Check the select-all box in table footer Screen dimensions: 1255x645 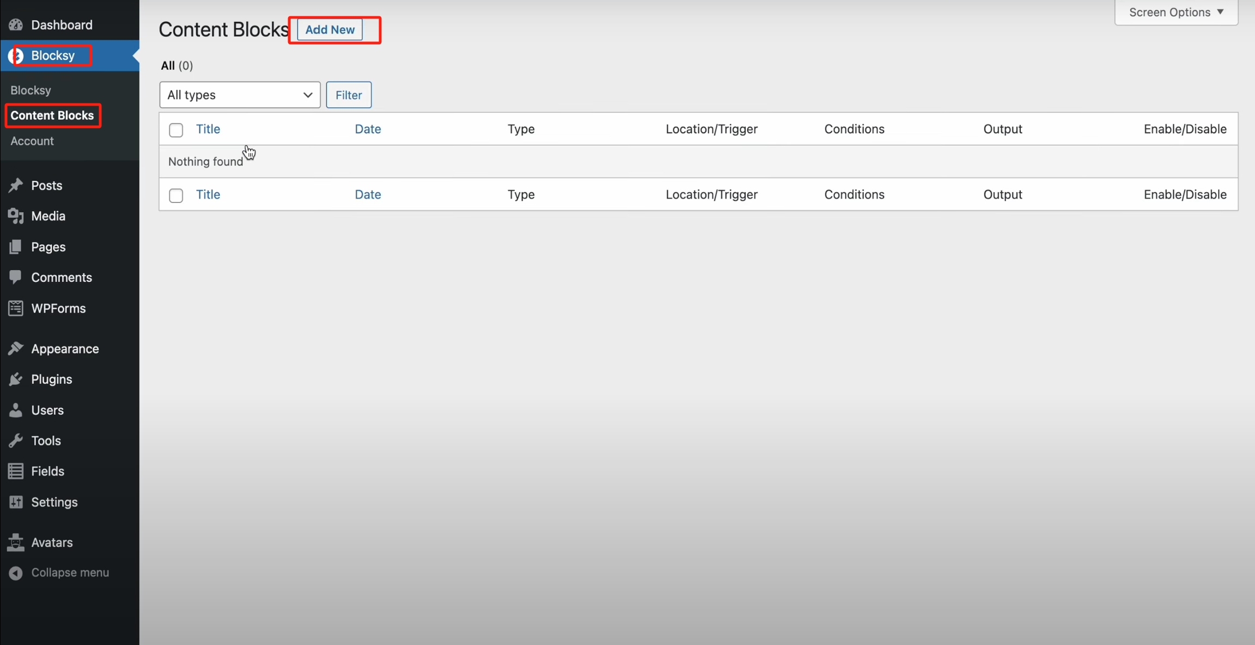(176, 195)
